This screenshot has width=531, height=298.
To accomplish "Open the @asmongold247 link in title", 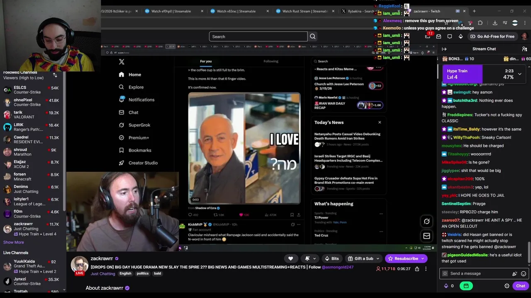I will point(338,267).
